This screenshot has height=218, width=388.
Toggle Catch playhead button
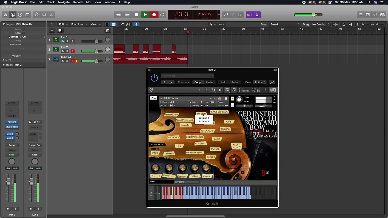pos(136,24)
